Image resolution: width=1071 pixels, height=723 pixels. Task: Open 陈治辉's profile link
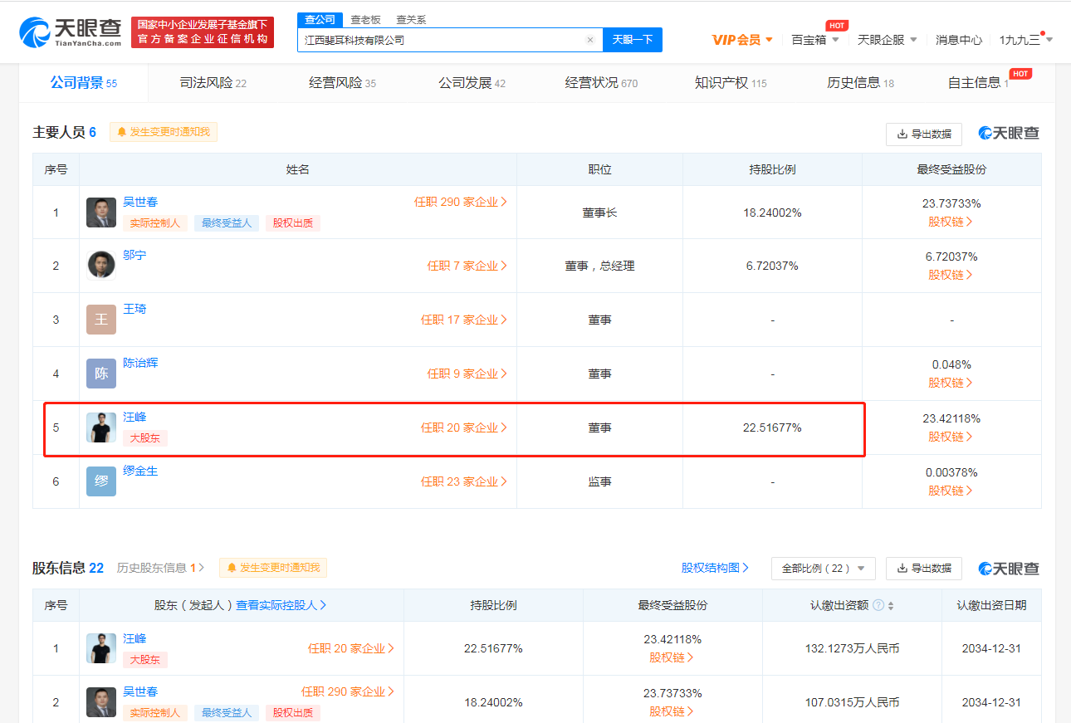pos(140,363)
